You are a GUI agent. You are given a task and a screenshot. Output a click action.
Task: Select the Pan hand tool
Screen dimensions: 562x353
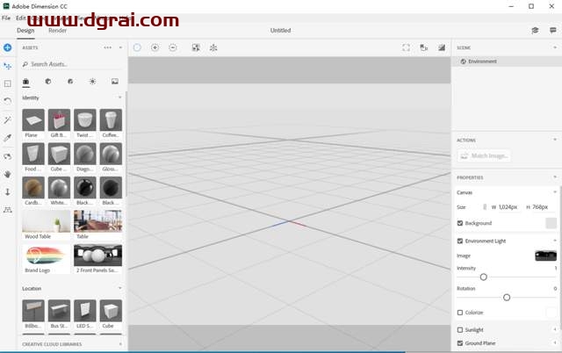pos(8,174)
